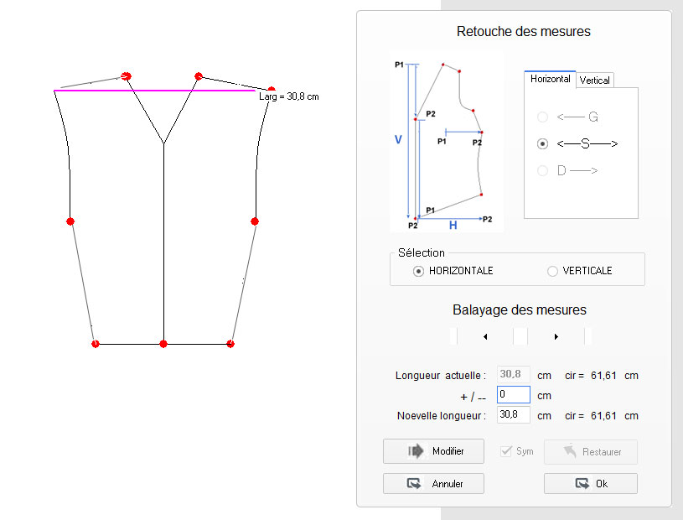Toggle the Sym checkbox
The width and height of the screenshot is (683, 520).
coord(505,451)
